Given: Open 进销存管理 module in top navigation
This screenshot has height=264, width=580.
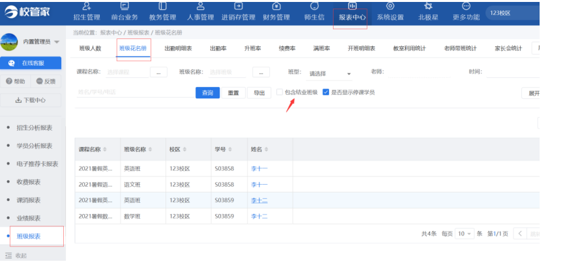Looking at the screenshot, I should (x=239, y=12).
